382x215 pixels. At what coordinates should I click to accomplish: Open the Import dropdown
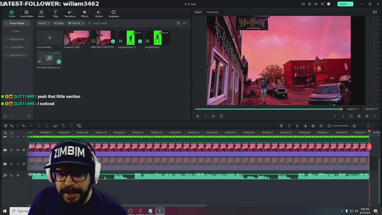[44, 23]
